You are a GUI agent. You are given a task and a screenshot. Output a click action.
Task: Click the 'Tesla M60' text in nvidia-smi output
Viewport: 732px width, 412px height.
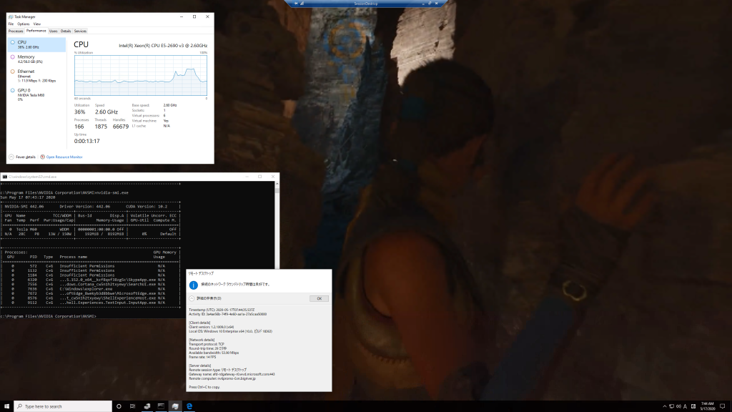click(x=26, y=230)
